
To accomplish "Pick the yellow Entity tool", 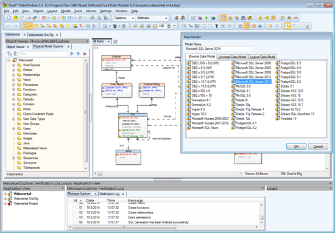I will [x=36, y=26].
